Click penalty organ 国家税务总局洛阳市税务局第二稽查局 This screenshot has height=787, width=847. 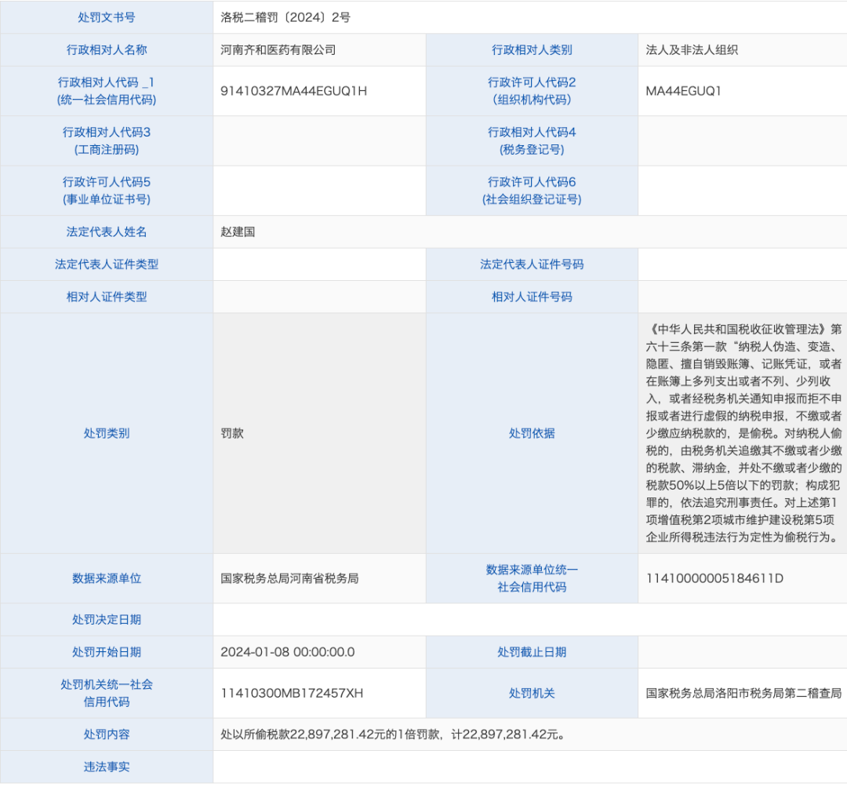click(741, 692)
